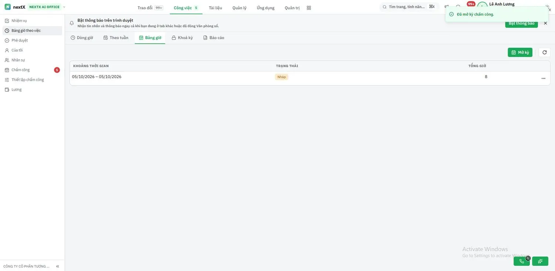Open the Báo cáo tab

pos(213,38)
